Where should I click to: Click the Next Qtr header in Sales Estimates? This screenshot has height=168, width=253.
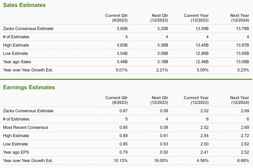pyautogui.click(x=160, y=18)
